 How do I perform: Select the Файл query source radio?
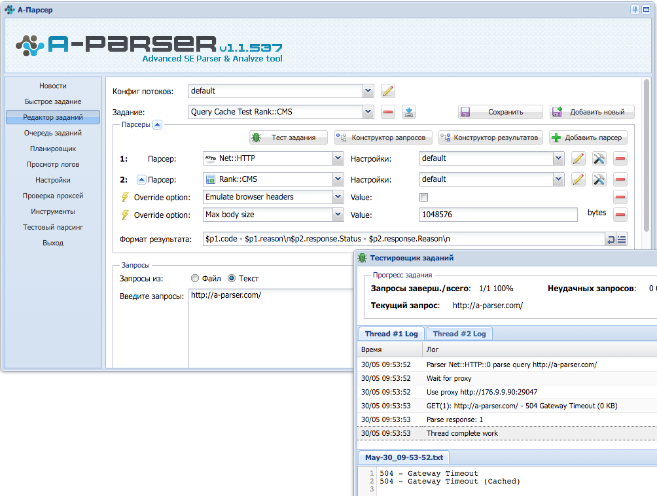click(195, 278)
